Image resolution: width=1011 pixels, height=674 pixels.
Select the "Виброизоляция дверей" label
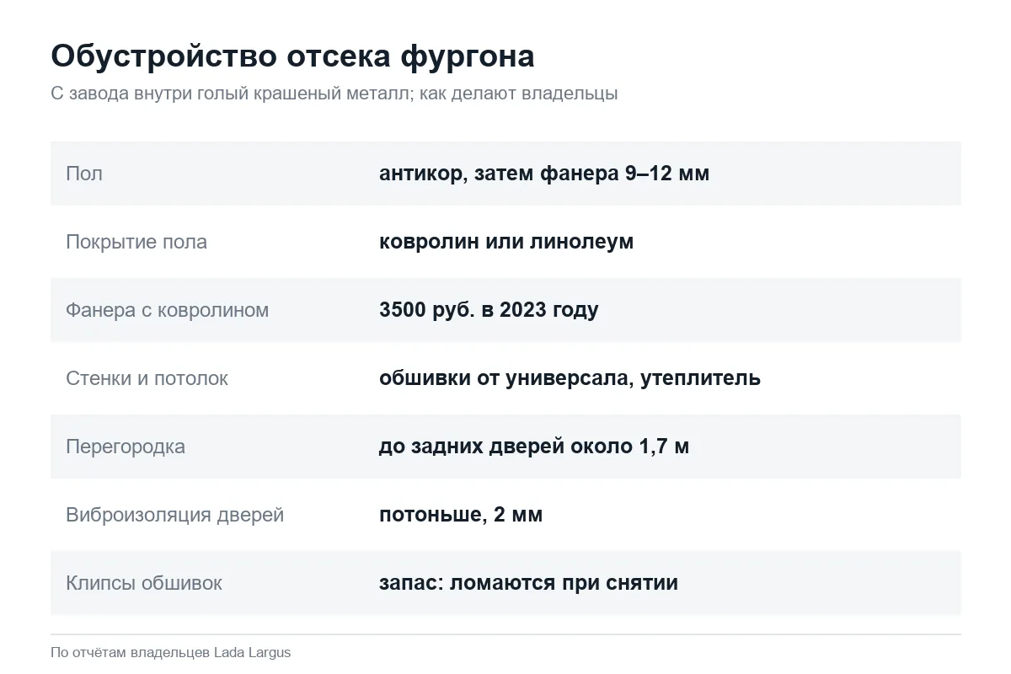pos(174,515)
